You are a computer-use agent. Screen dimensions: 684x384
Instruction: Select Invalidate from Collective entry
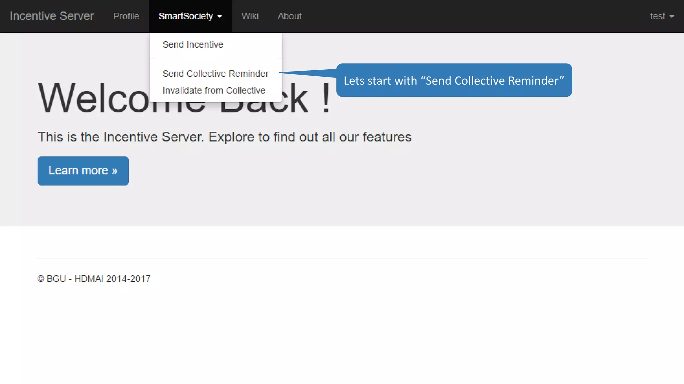click(214, 90)
